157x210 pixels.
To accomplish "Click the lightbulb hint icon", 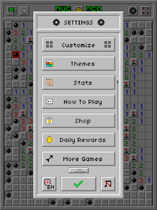I will (24, 11).
